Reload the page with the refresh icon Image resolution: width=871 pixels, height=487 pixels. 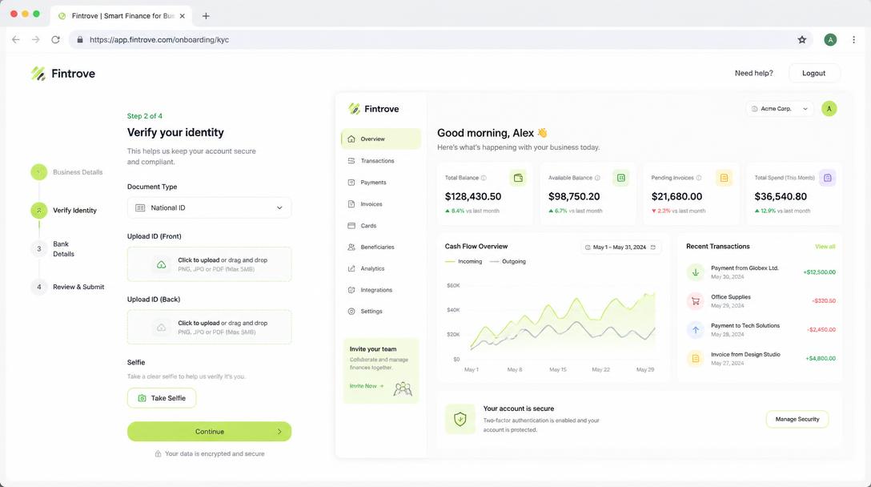(55, 39)
